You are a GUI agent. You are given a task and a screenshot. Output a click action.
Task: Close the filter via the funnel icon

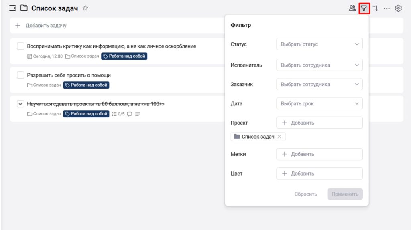tap(364, 8)
